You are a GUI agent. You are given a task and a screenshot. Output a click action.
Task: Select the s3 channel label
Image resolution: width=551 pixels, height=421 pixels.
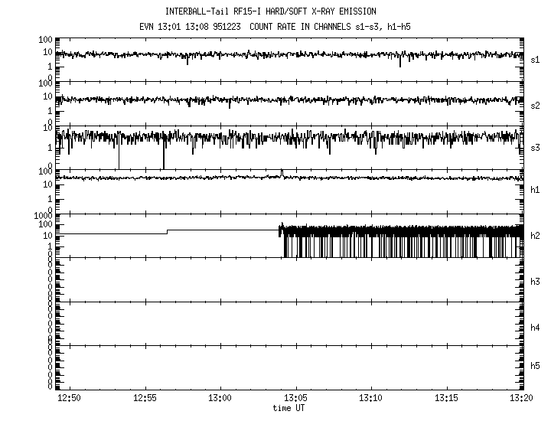coord(536,148)
